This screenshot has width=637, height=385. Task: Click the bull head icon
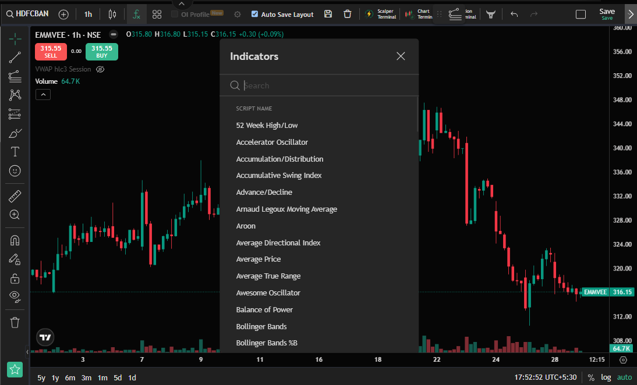[x=491, y=15]
